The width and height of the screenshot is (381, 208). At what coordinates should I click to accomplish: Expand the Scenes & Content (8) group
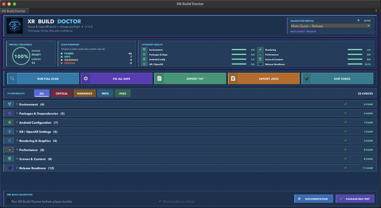(x=17, y=159)
